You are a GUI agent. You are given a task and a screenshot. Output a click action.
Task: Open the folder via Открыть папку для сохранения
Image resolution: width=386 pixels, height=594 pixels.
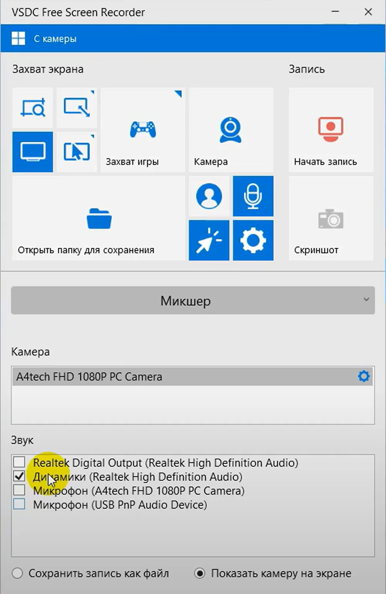pos(99,218)
